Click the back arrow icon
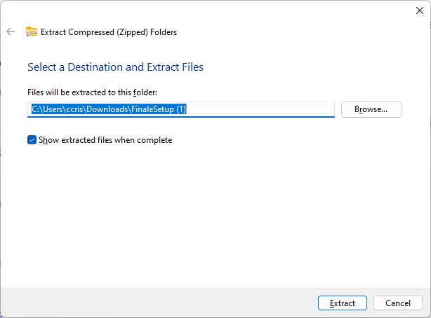 point(11,32)
